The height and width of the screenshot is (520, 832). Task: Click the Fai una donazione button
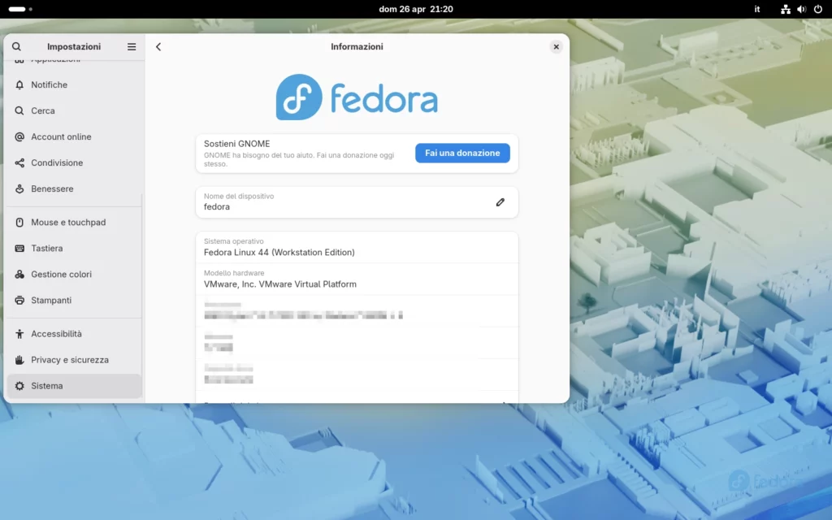(462, 153)
